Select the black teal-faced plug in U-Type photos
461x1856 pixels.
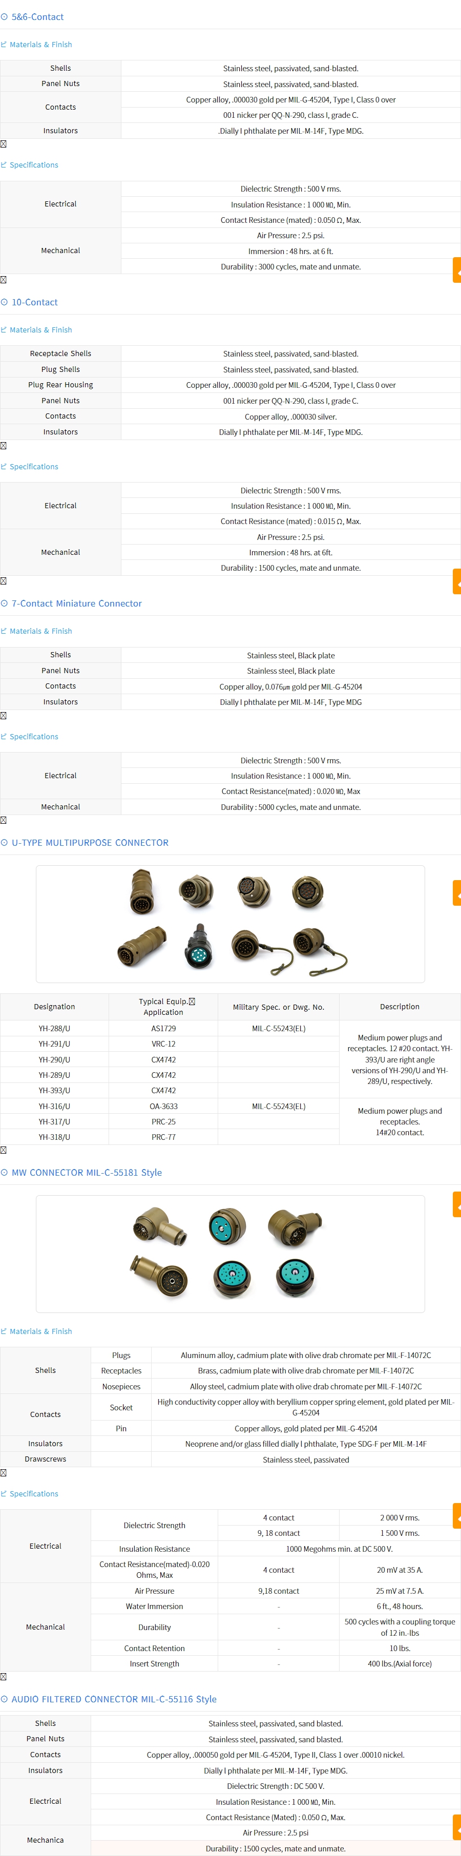(x=198, y=947)
